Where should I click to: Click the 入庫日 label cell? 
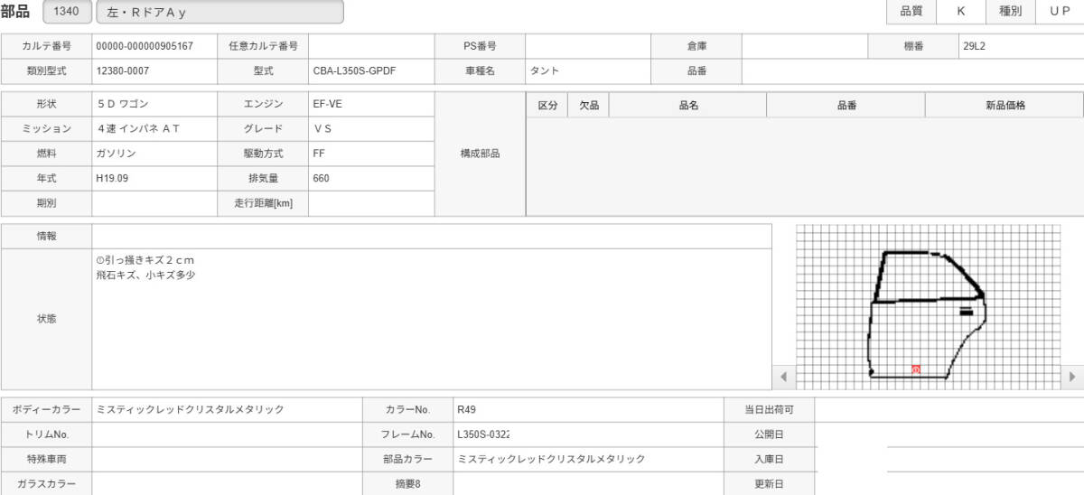[769, 459]
